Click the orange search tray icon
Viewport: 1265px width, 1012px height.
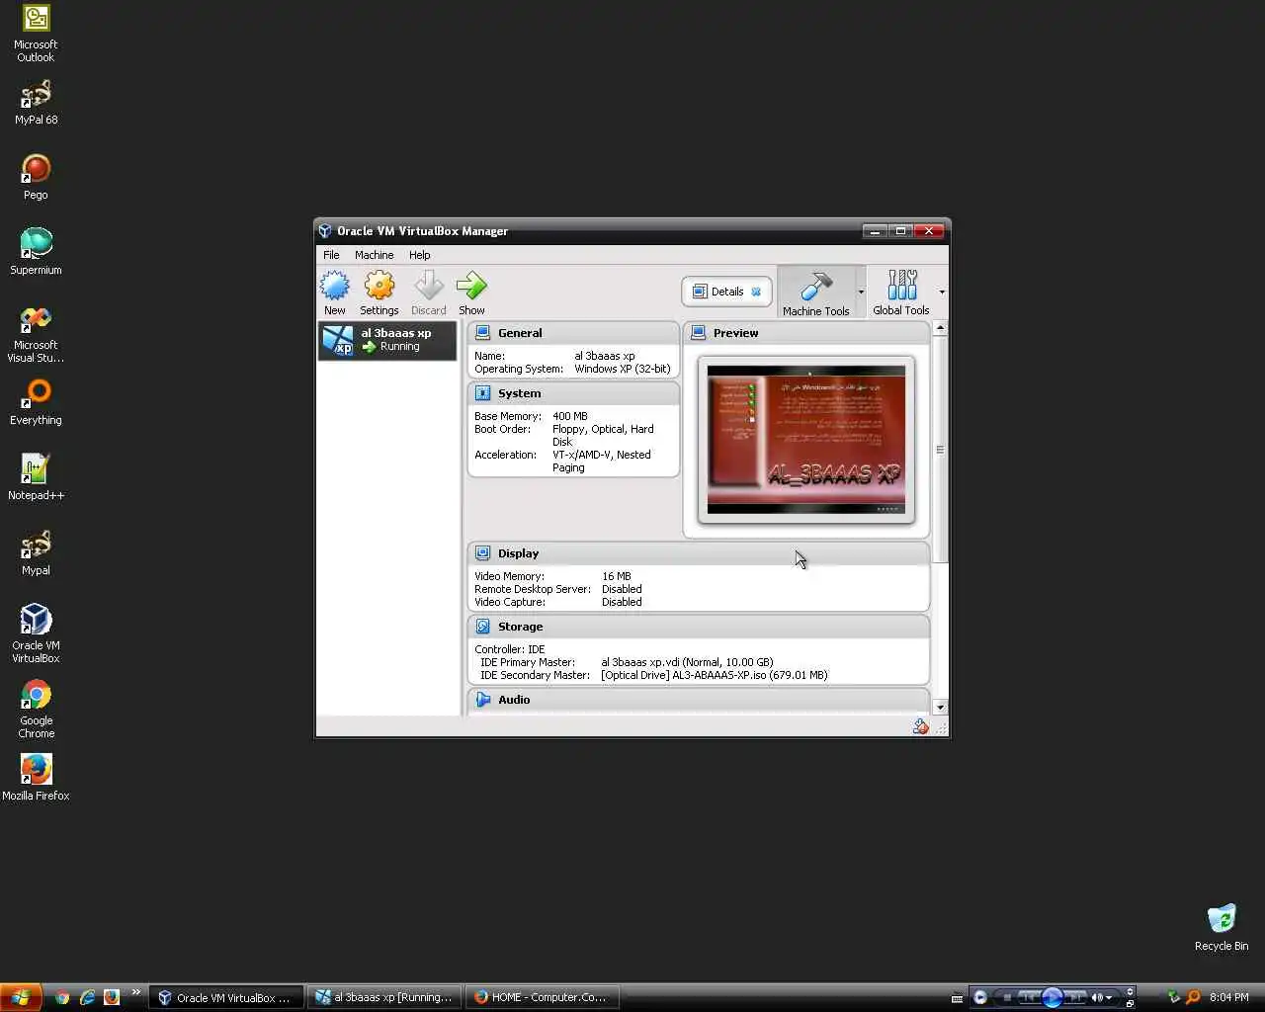(1193, 997)
